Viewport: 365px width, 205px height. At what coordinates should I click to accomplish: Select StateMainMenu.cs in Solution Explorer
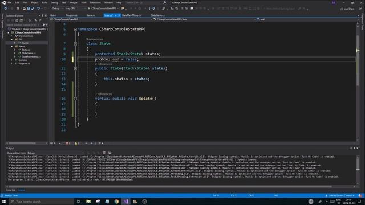31,56
